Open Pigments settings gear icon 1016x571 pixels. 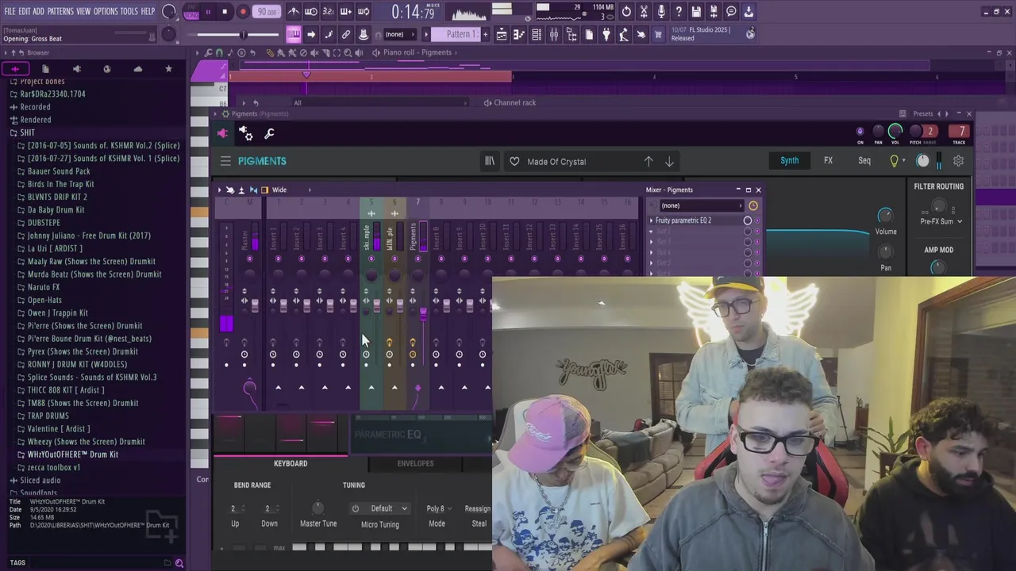coord(958,161)
